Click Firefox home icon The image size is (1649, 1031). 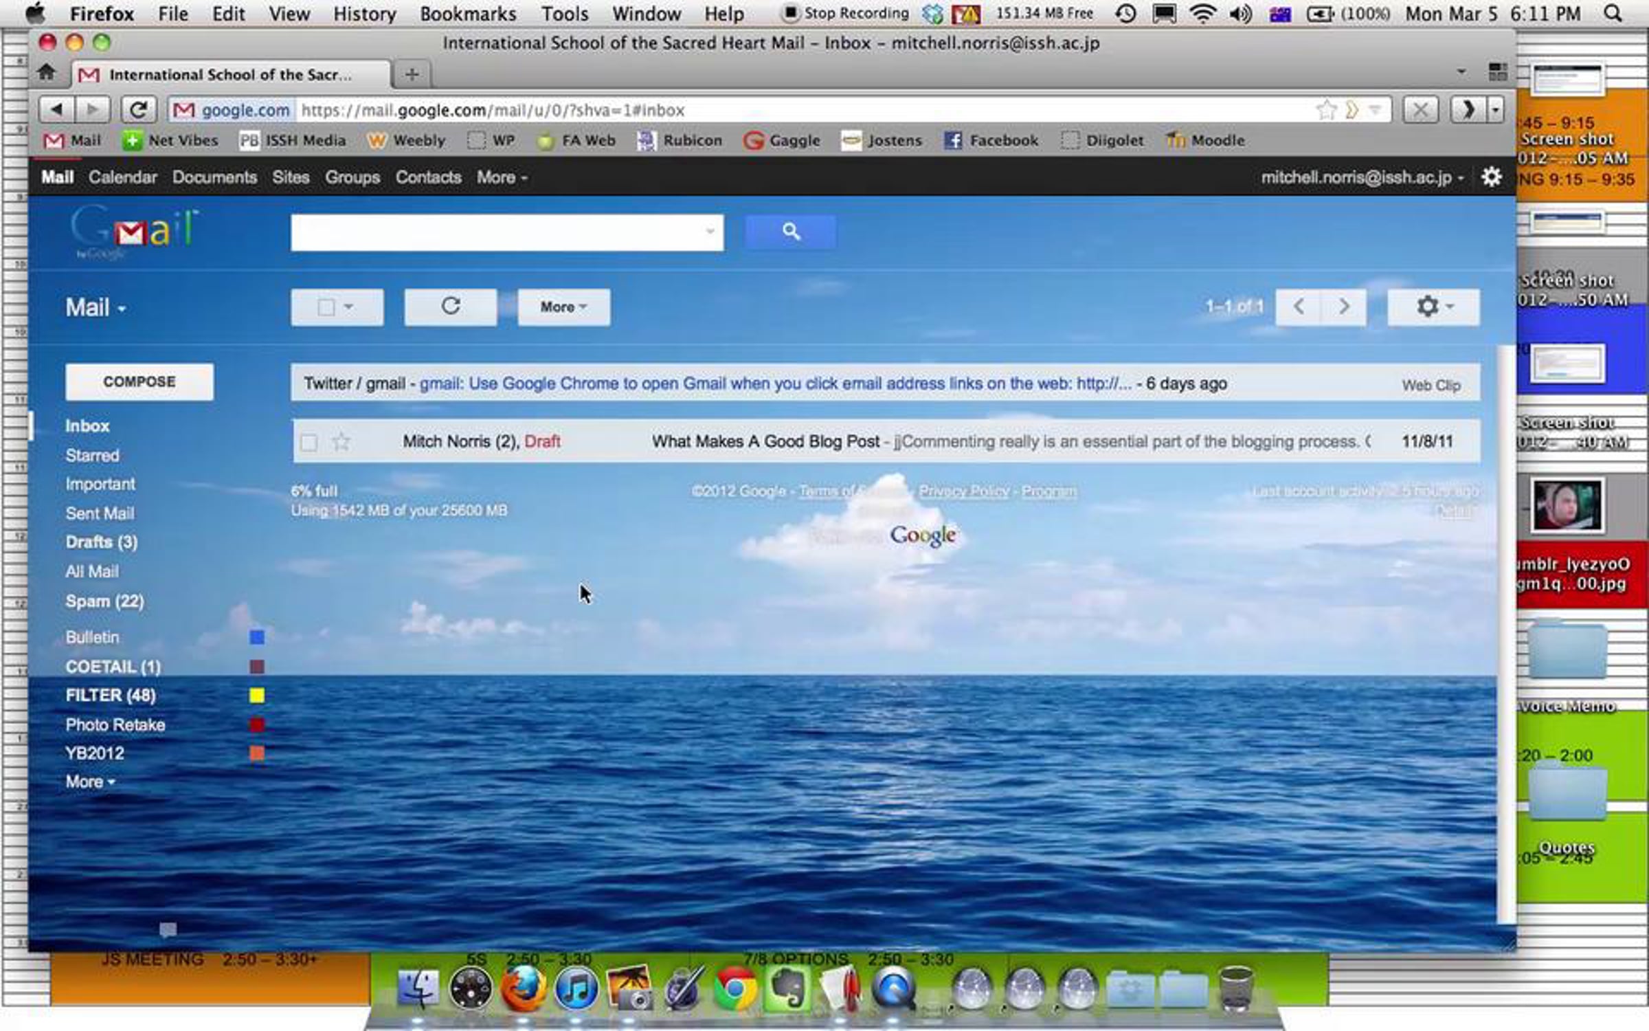tap(47, 72)
